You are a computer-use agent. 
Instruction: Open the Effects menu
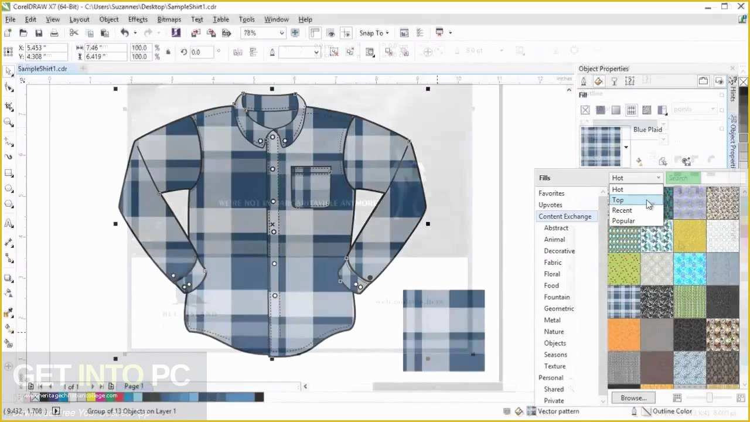tap(138, 19)
